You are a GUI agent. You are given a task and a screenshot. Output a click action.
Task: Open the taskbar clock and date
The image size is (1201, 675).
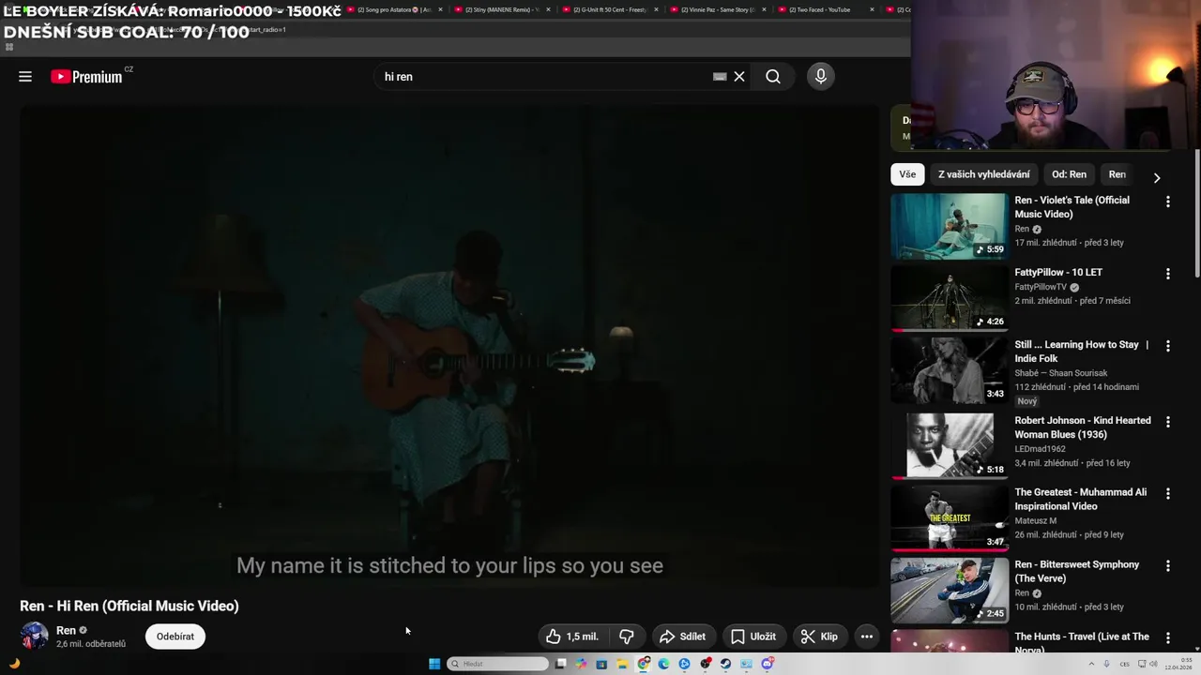1179,664
